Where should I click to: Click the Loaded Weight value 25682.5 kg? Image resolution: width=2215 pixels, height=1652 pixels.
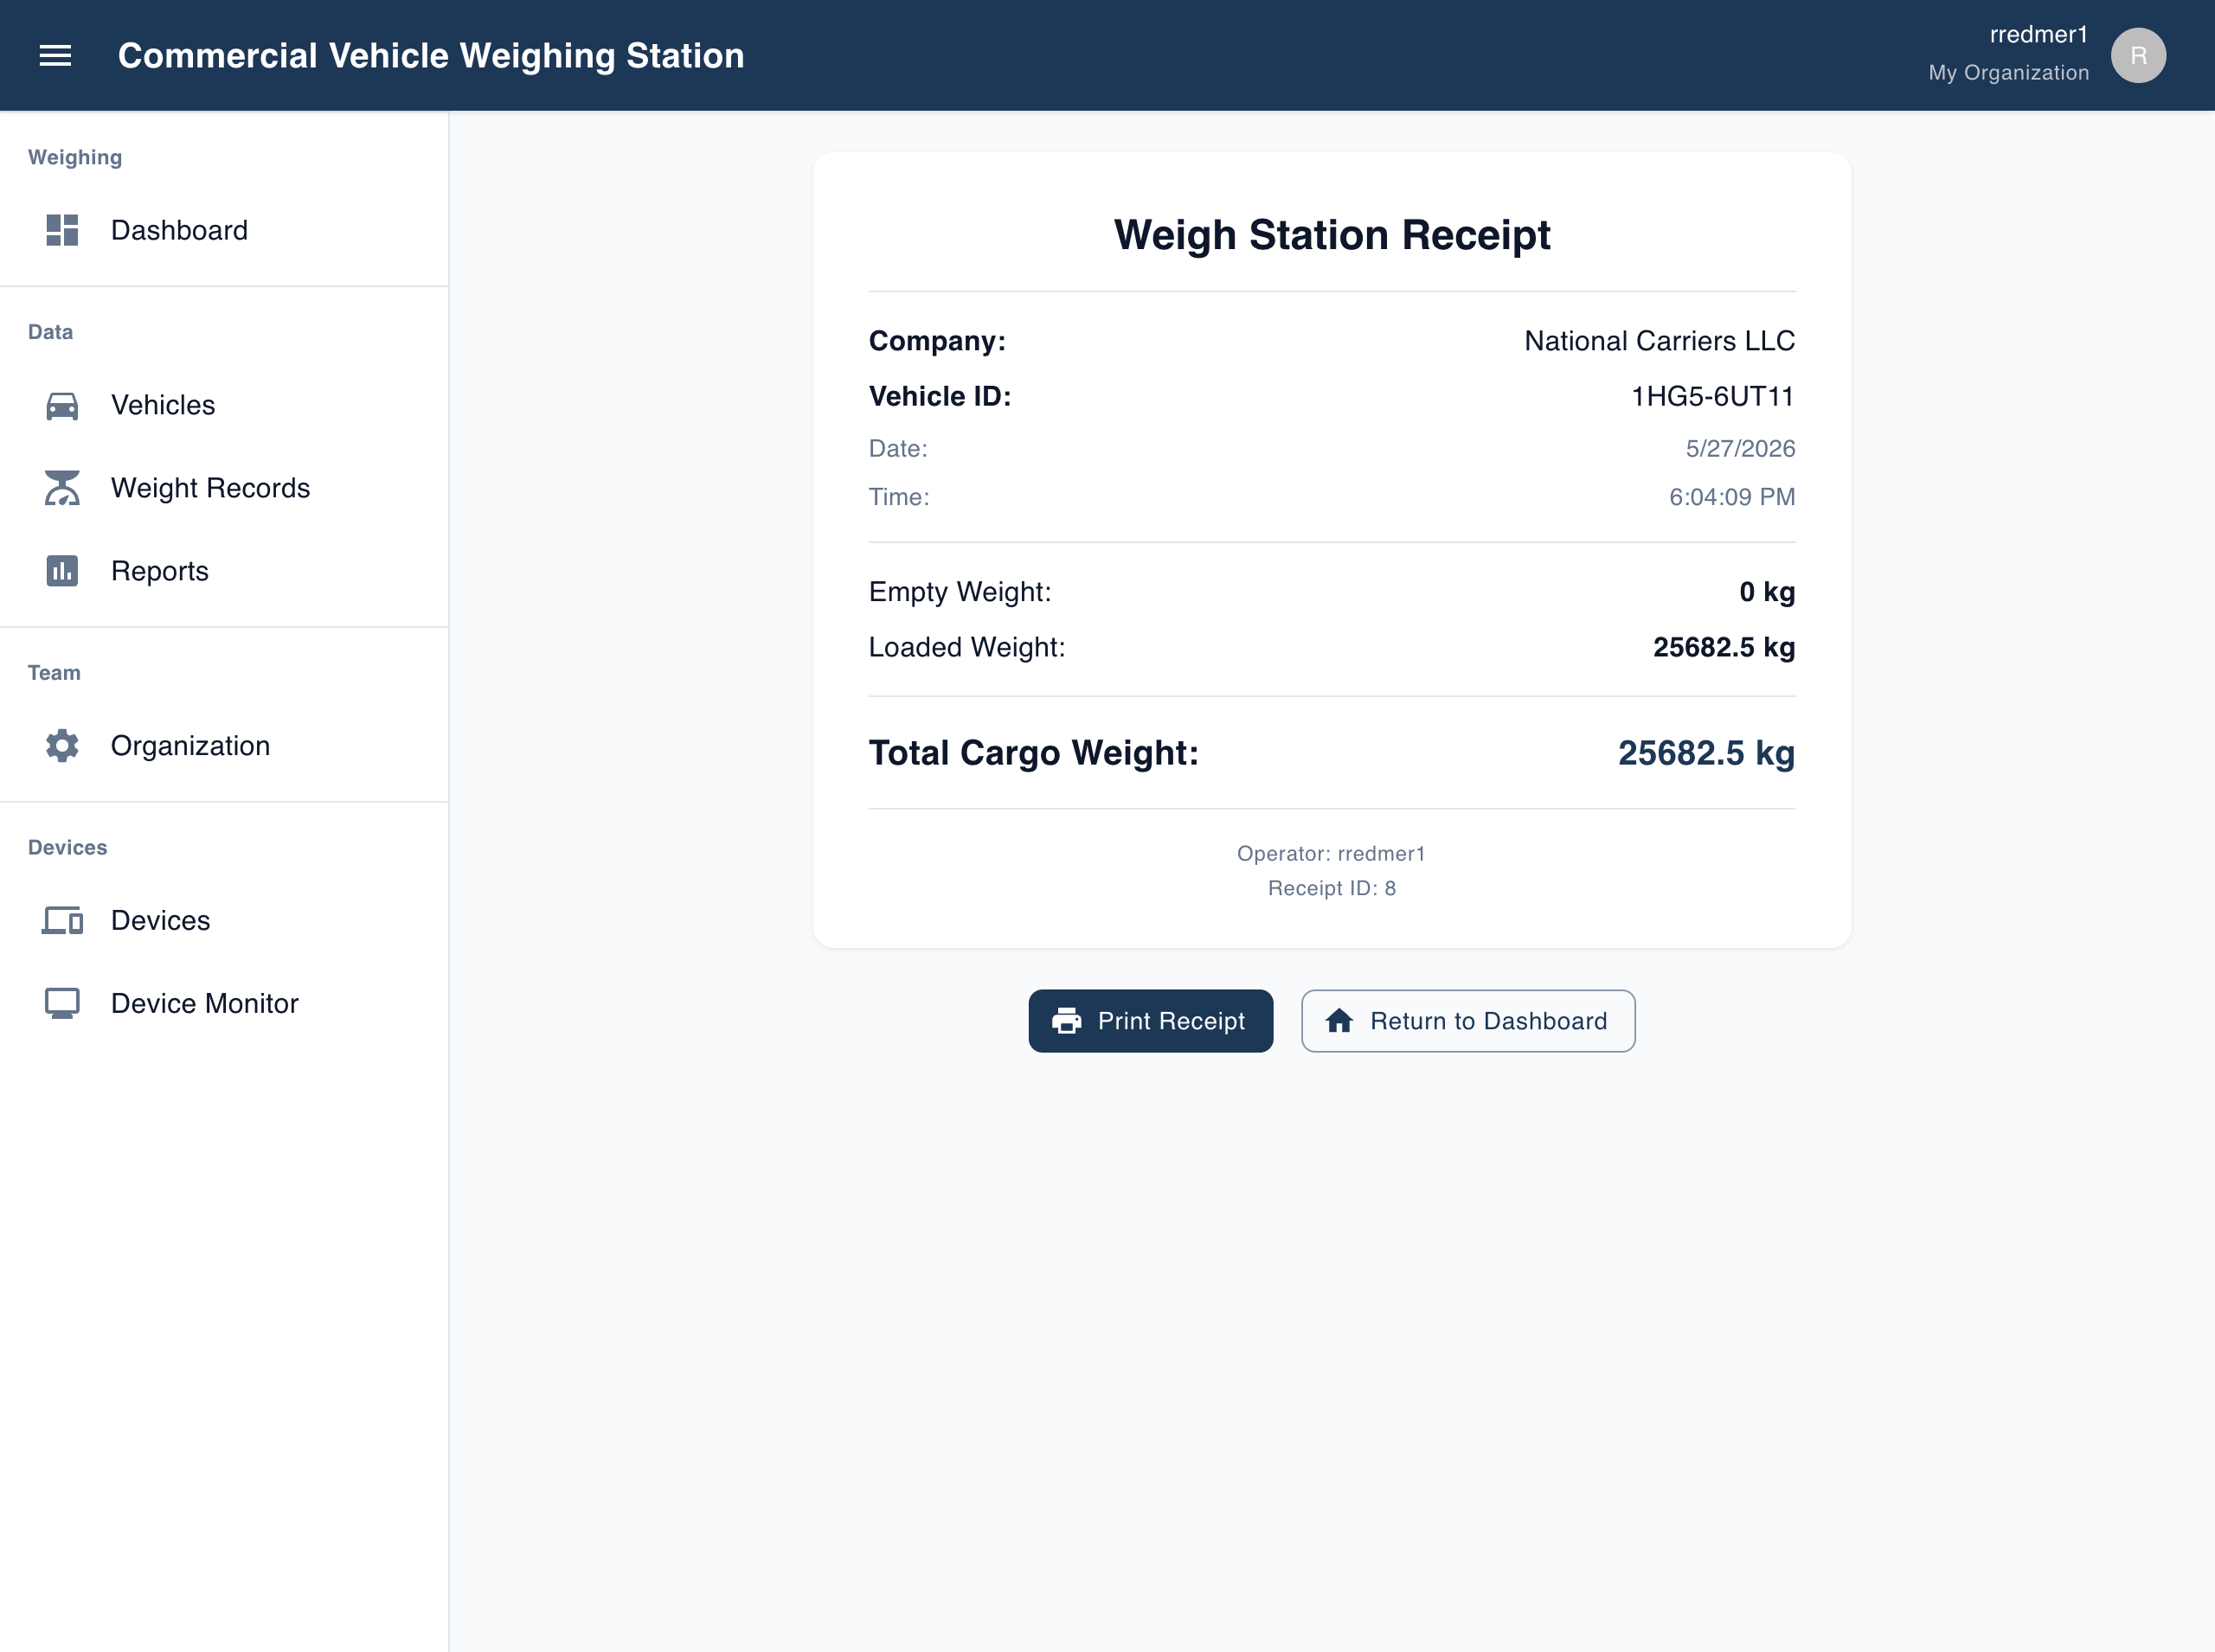tap(1724, 647)
